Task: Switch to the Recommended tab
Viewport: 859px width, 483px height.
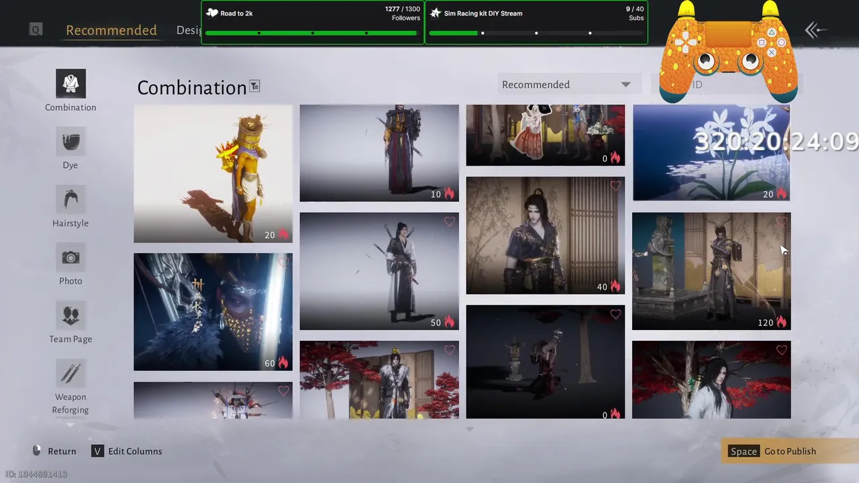Action: (111, 30)
